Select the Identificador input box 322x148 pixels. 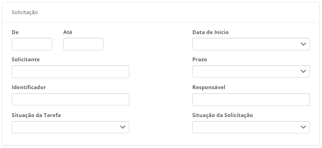(x=70, y=99)
